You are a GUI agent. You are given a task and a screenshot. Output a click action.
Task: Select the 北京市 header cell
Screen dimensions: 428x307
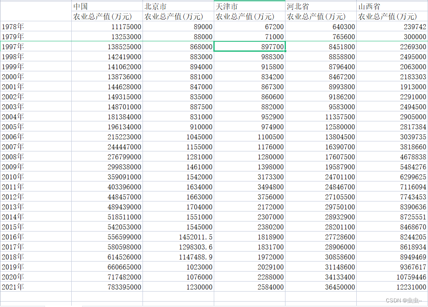178,6
